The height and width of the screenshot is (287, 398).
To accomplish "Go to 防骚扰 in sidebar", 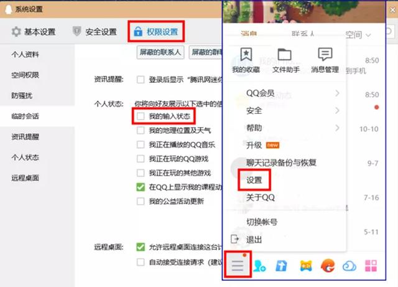I will pos(22,96).
